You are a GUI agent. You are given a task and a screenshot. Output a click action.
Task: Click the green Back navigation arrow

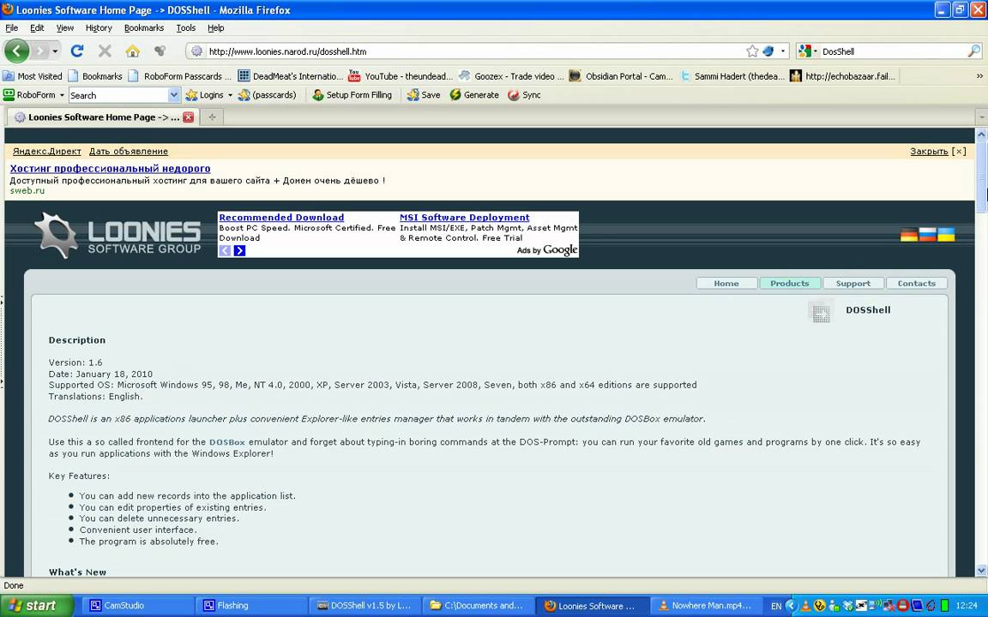coord(17,51)
